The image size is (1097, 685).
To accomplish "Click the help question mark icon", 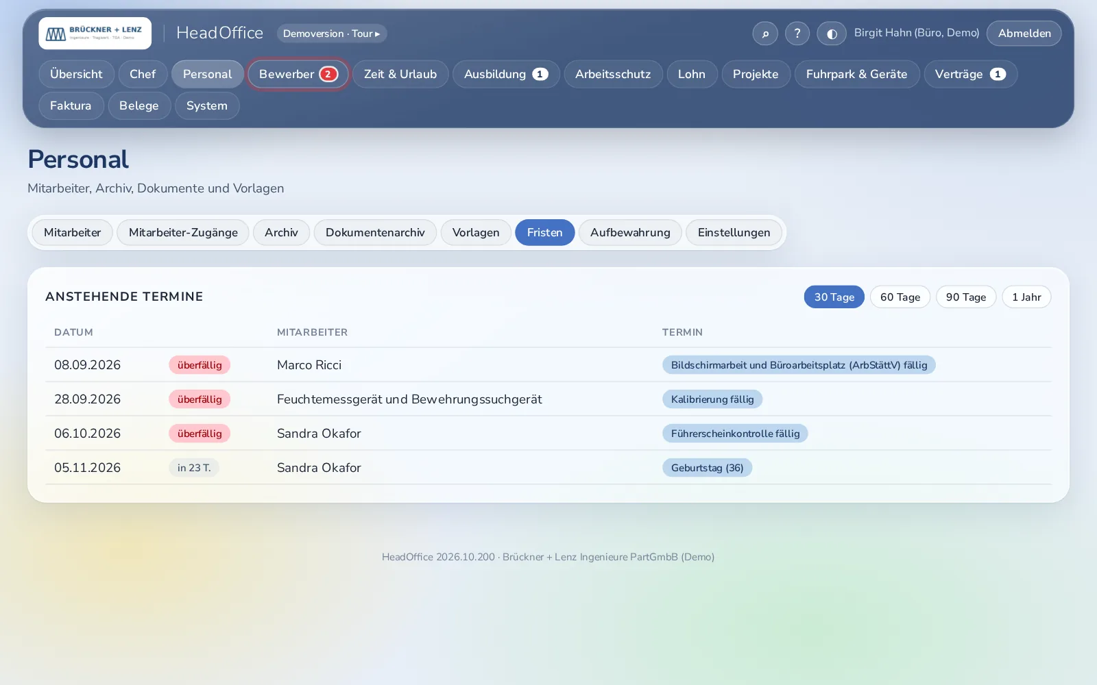I will click(797, 34).
